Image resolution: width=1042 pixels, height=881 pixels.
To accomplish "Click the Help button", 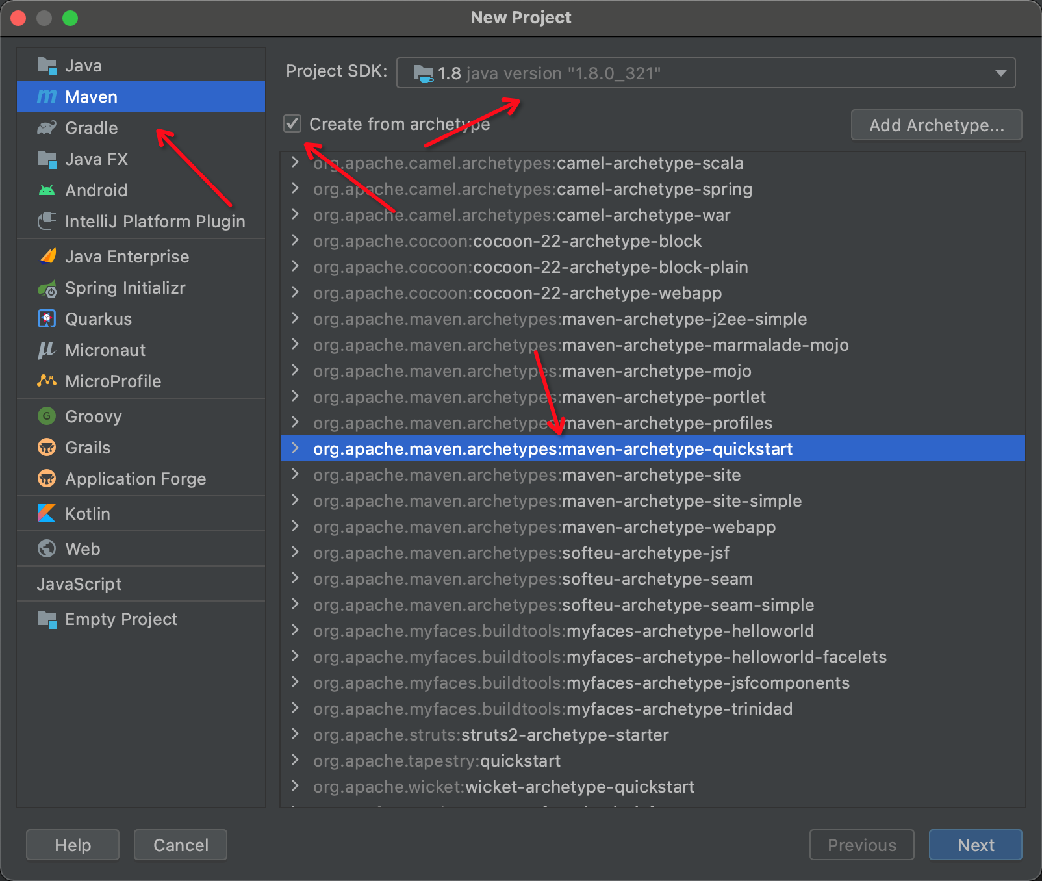I will click(x=73, y=845).
